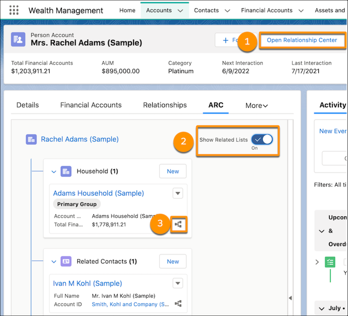Image resolution: width=348 pixels, height=316 pixels.
Task: Open the Adams Household (Sample) link
Action: click(x=98, y=193)
